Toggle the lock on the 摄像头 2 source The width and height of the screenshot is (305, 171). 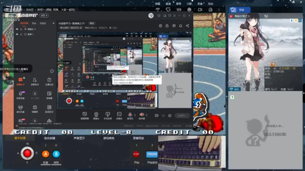click(21, 29)
